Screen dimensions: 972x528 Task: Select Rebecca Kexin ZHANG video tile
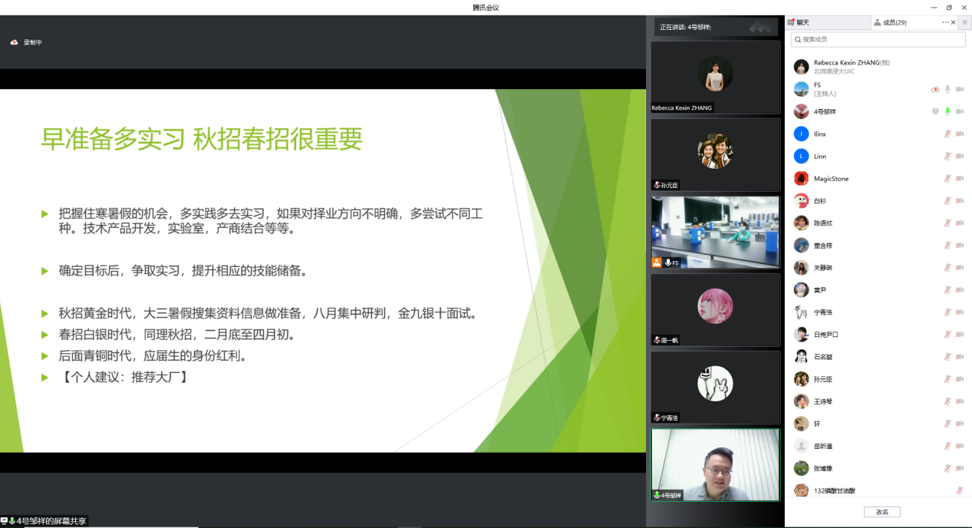tap(715, 77)
